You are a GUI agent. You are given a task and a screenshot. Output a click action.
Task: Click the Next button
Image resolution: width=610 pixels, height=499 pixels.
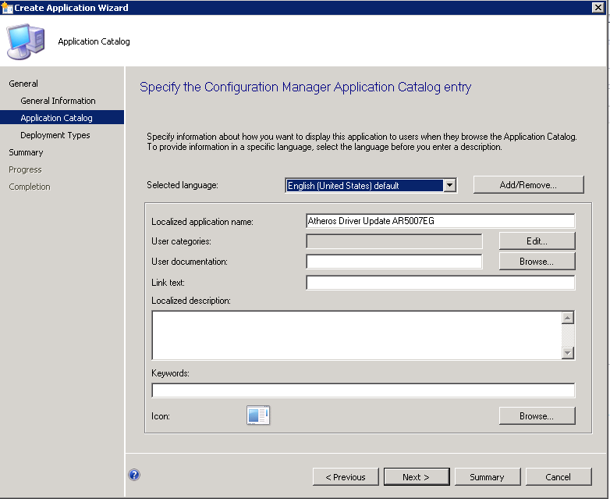(417, 476)
